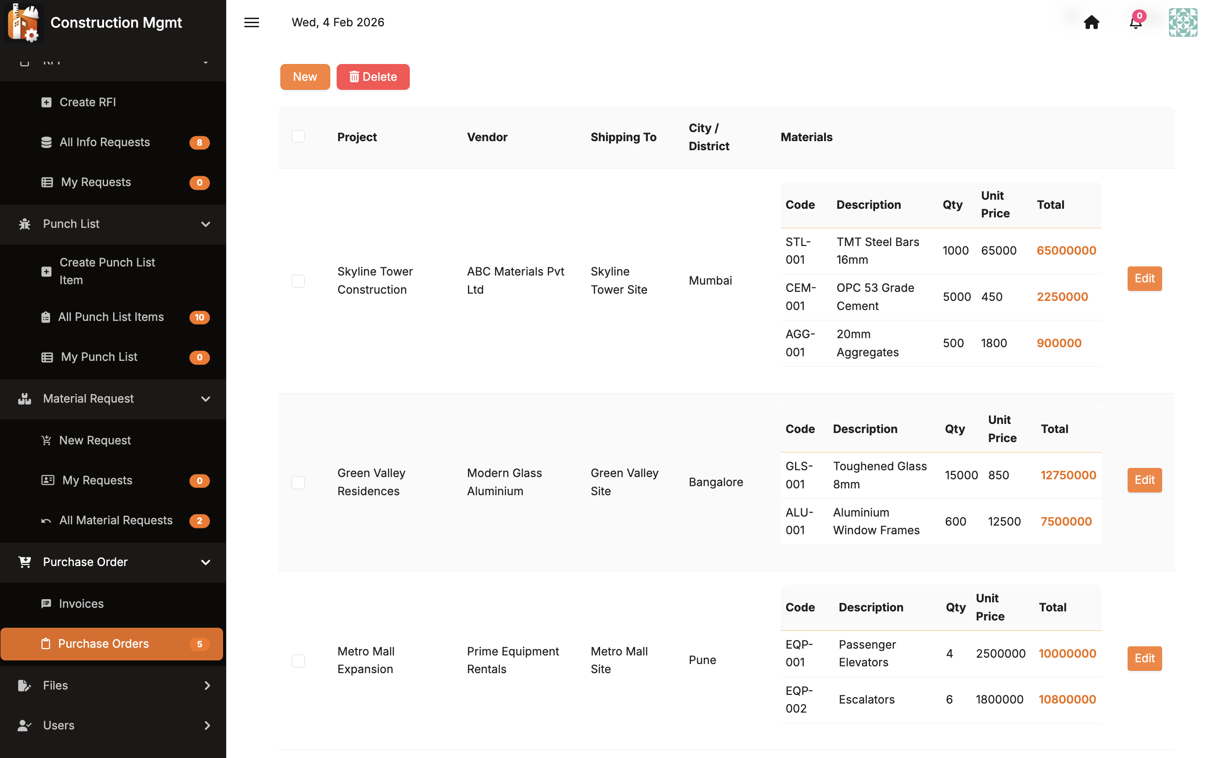The height and width of the screenshot is (758, 1223).
Task: Tick the Skyline Tower Construction row checkbox
Action: coord(298,281)
